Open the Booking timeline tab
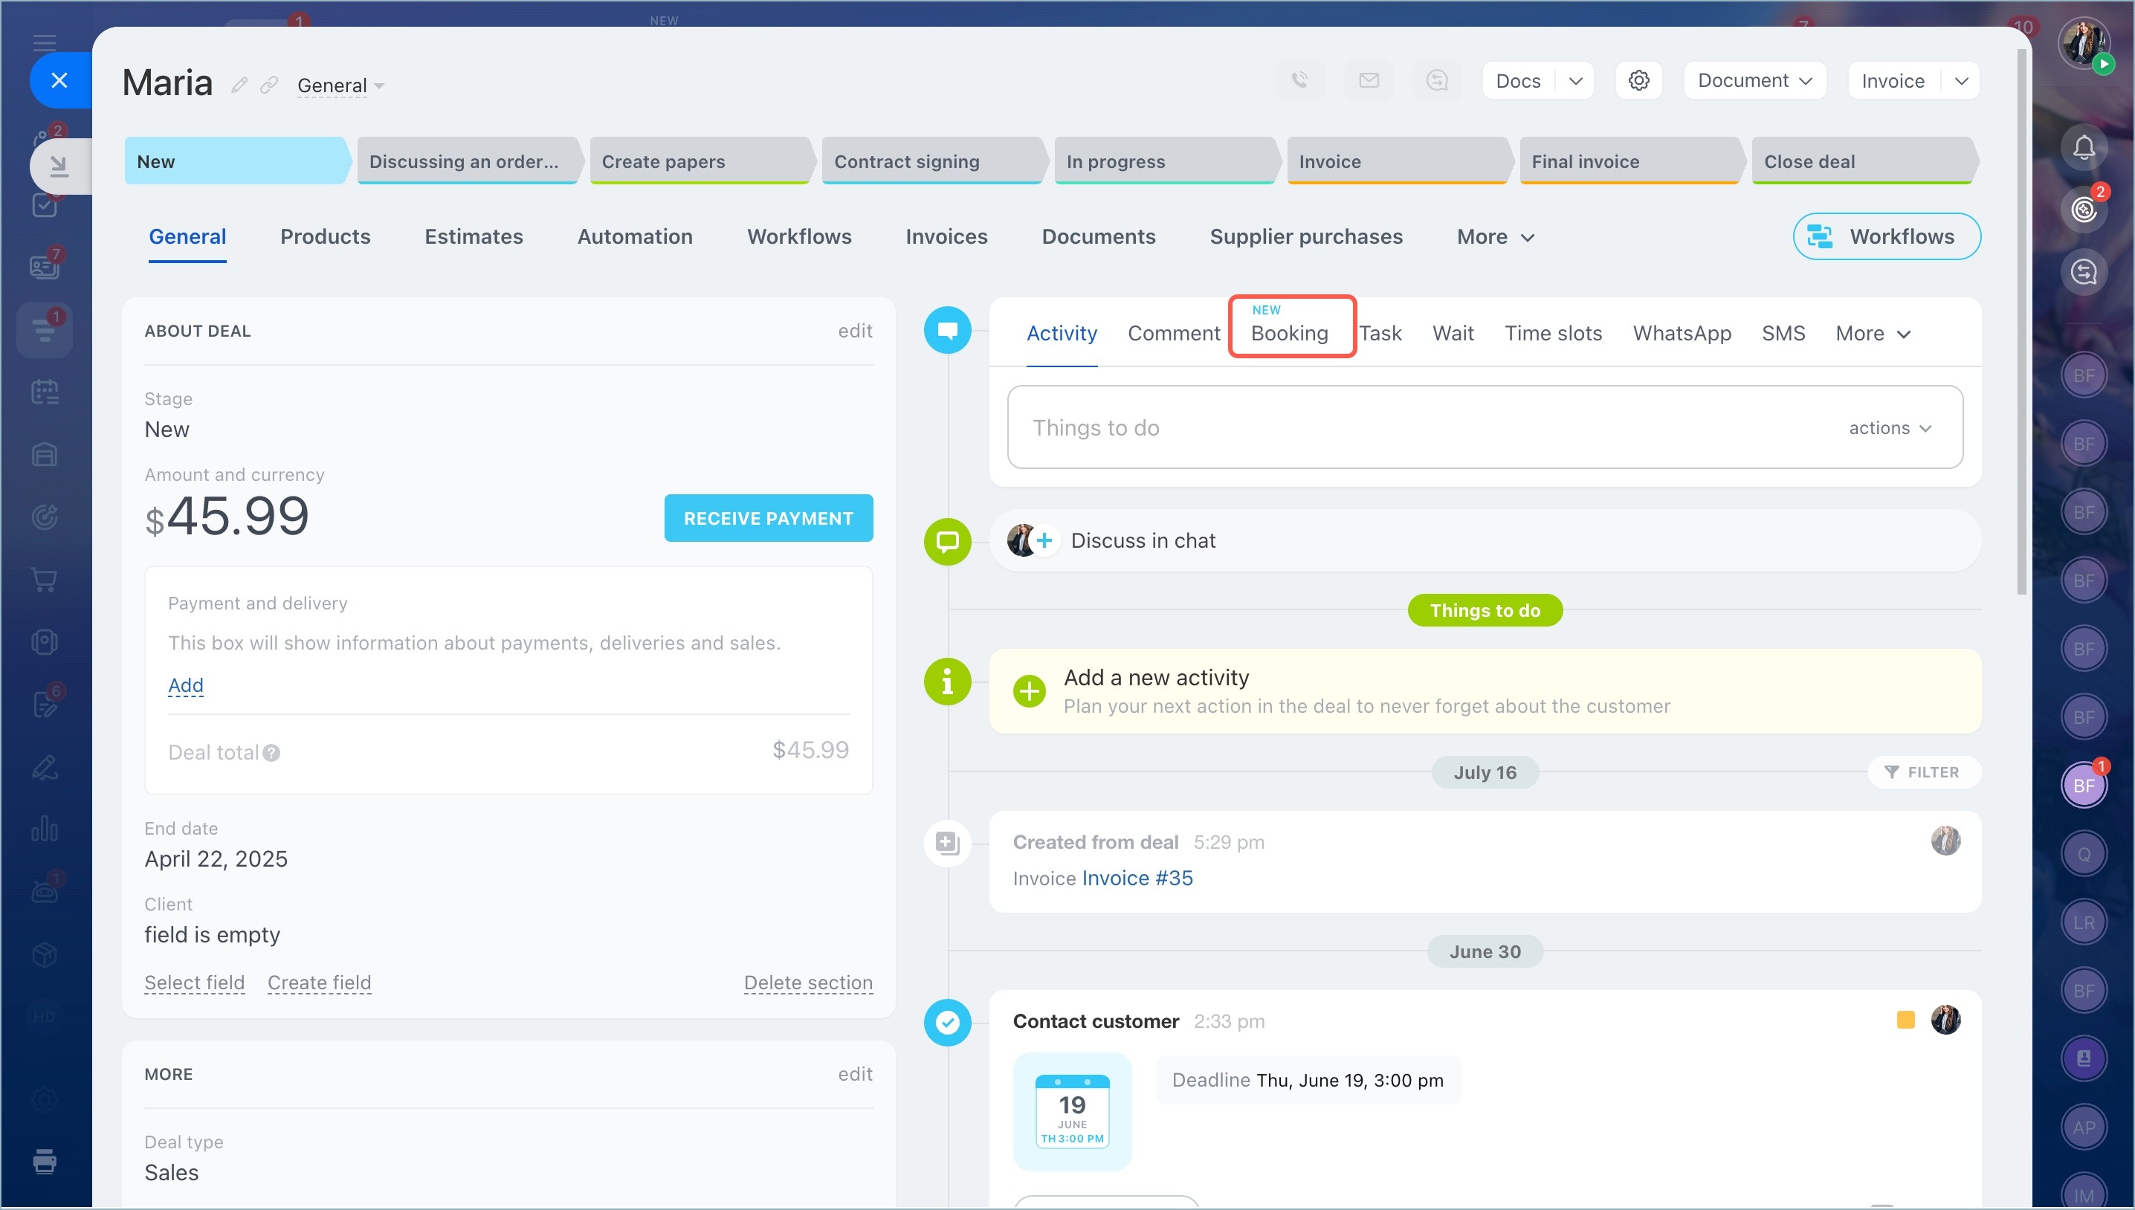This screenshot has height=1210, width=2135. pos(1290,332)
